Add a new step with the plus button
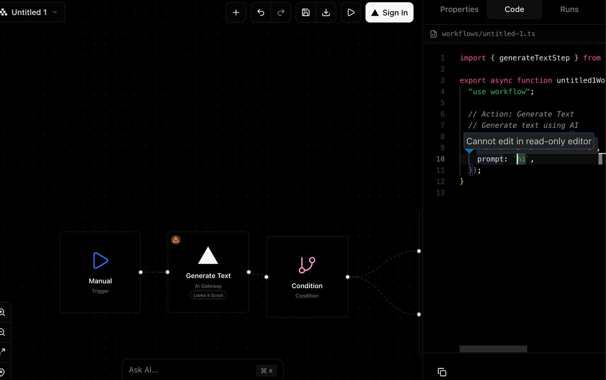This screenshot has height=380, width=606. (236, 13)
